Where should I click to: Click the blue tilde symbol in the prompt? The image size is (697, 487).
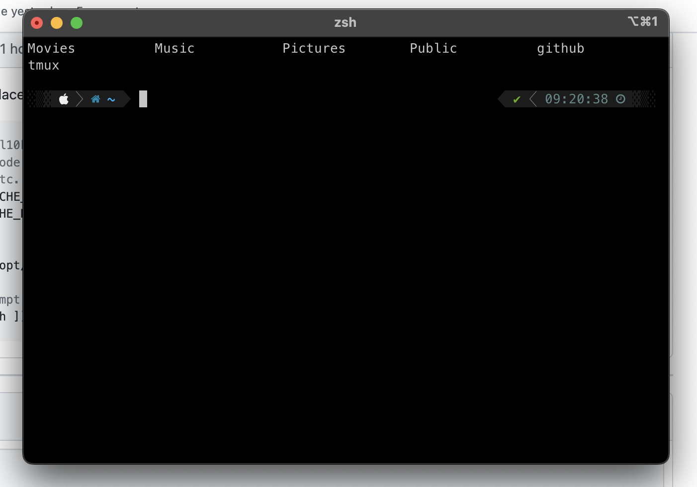pos(111,99)
